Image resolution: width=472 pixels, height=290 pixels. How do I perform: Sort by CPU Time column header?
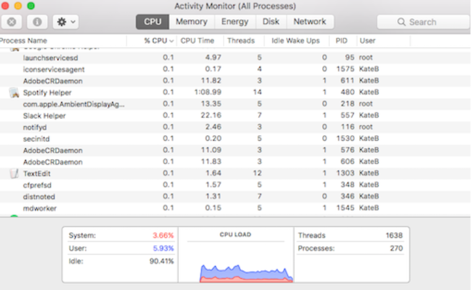[197, 41]
